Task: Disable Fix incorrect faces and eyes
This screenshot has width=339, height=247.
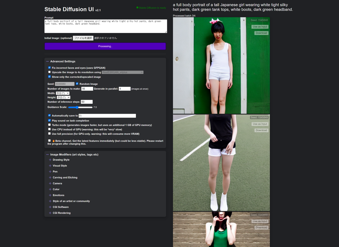Action: (49, 67)
